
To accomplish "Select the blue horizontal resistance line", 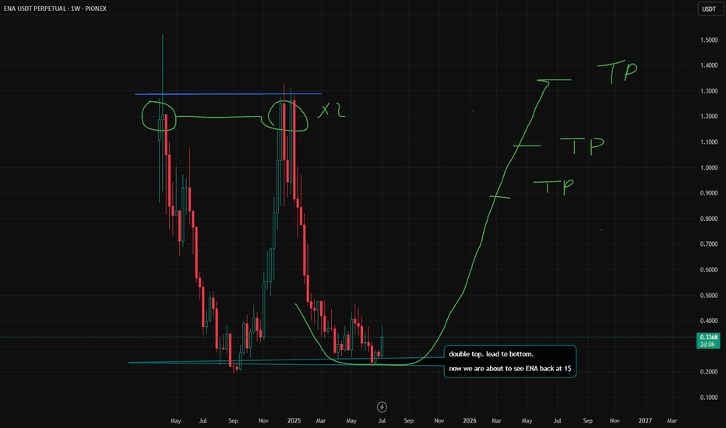I will tap(227, 94).
